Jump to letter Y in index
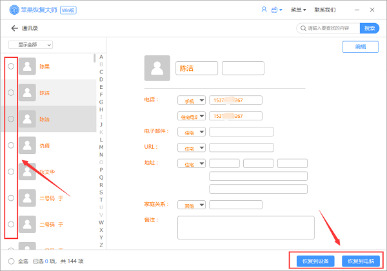387x271 pixels. [101, 238]
